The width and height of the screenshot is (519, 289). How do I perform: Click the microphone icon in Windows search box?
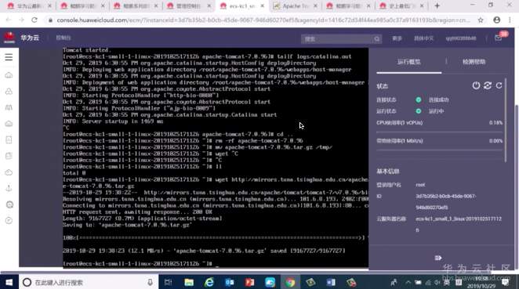pyautogui.click(x=150, y=283)
